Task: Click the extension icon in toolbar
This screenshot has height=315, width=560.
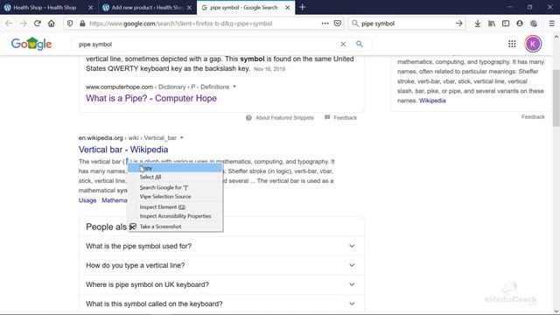Action: point(534,24)
